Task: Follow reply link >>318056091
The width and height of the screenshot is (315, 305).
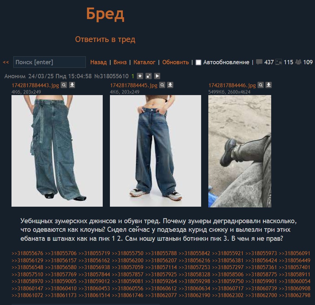Action: pyautogui.click(x=295, y=253)
